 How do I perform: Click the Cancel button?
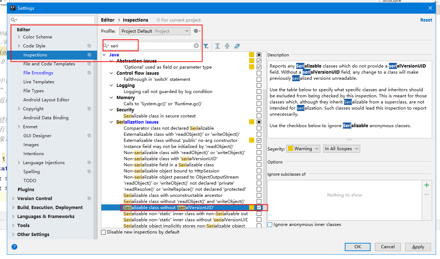(388, 247)
